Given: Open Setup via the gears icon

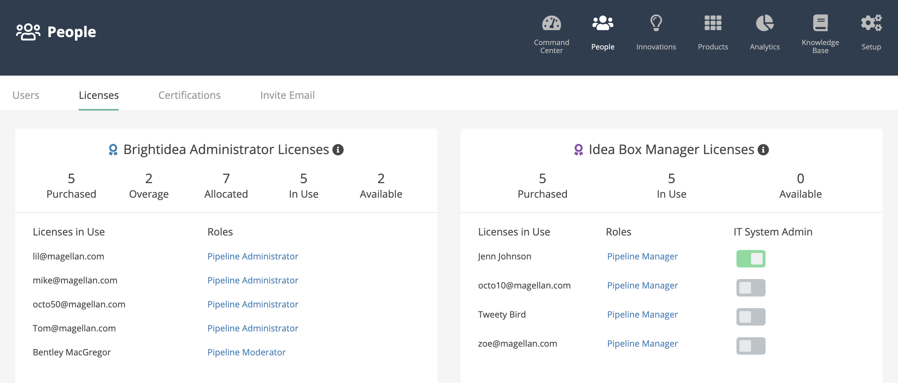Looking at the screenshot, I should [871, 23].
